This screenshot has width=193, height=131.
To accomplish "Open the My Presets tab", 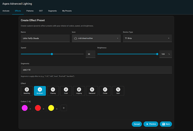I will pos(67,11).
